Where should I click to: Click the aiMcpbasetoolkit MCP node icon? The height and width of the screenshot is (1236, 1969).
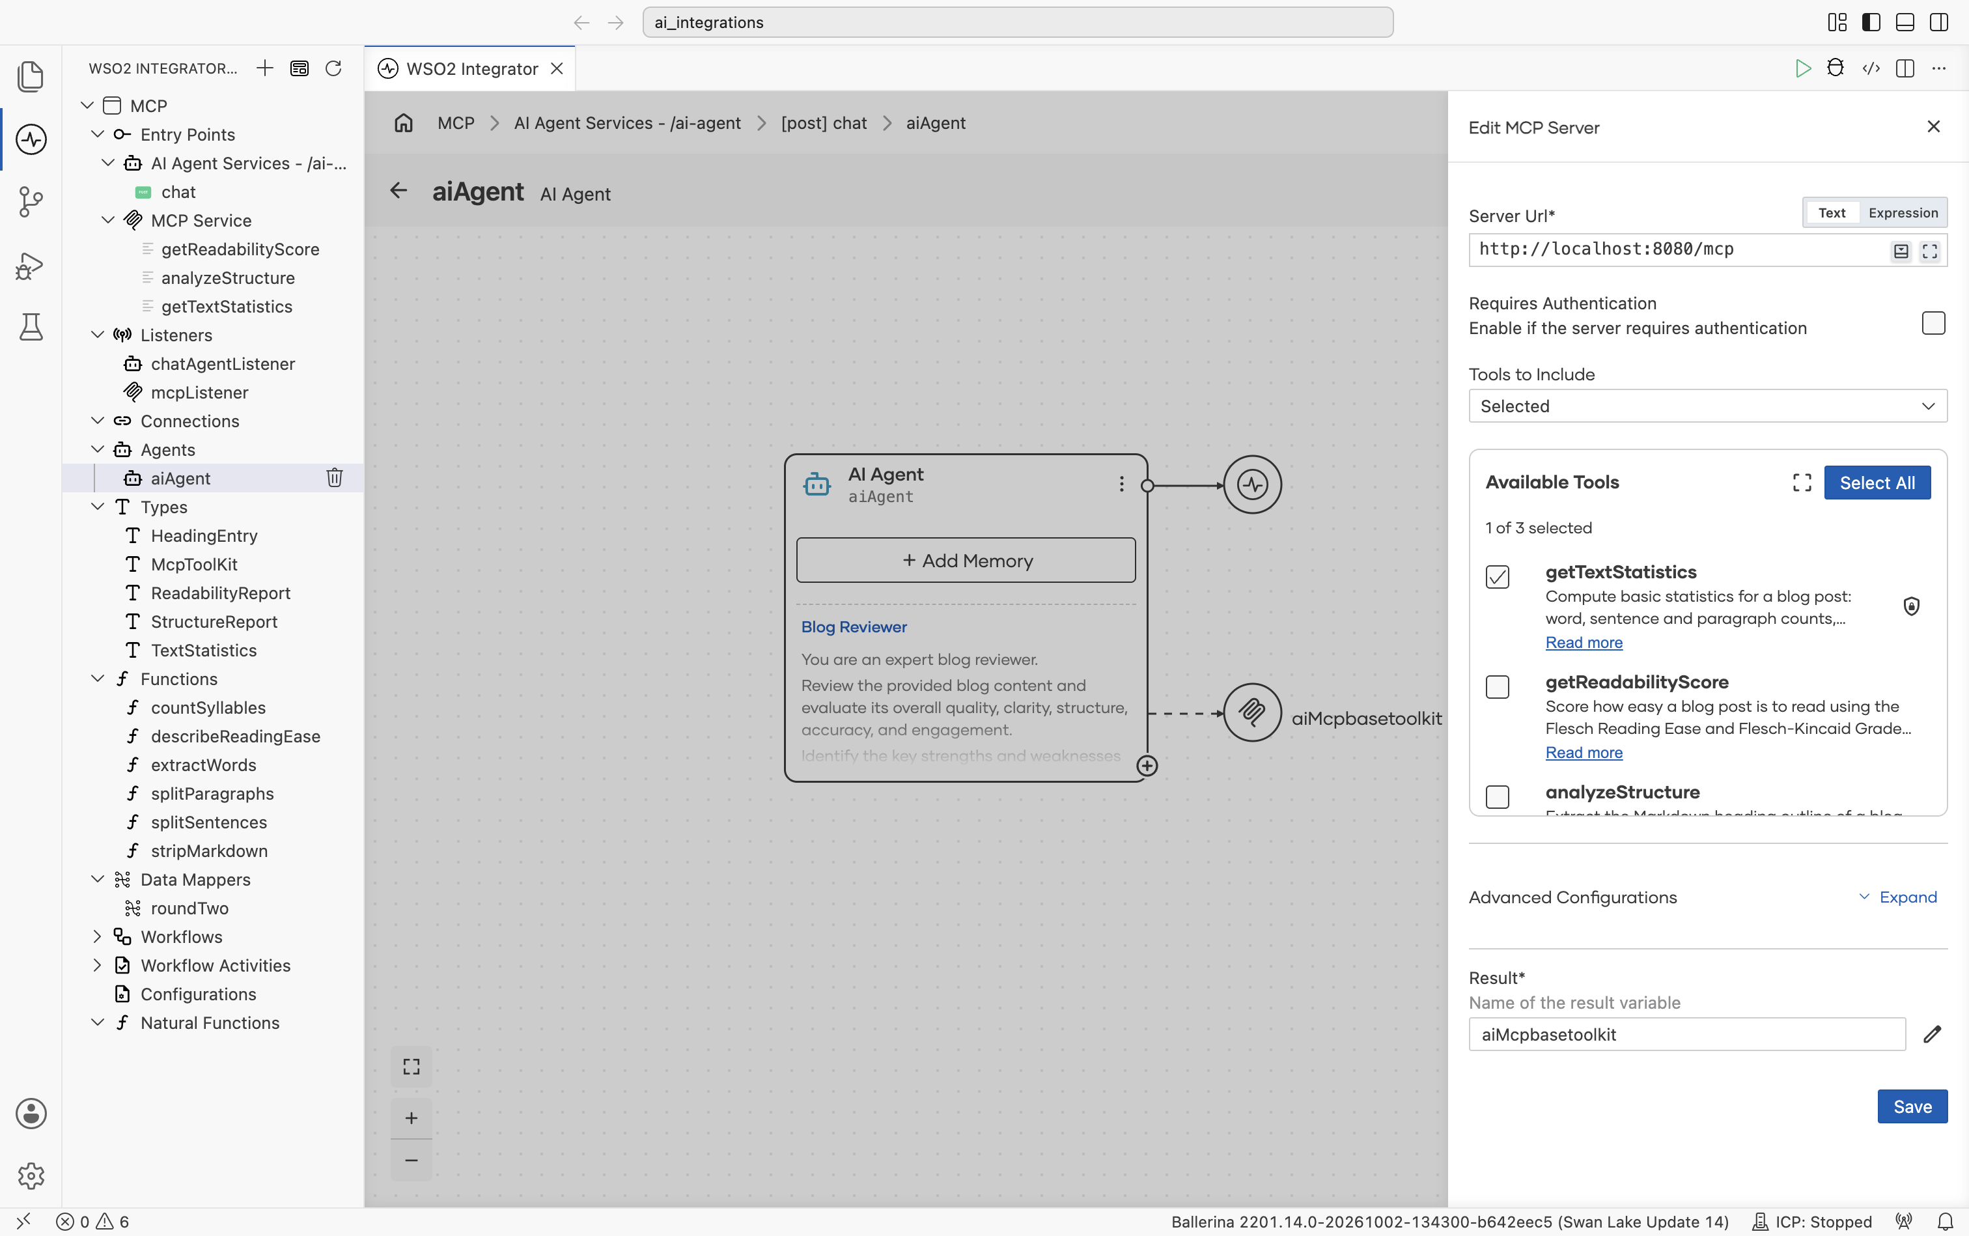(1252, 713)
